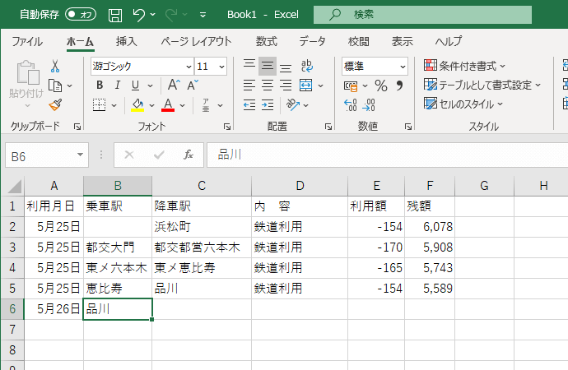
Task: Open the font color dropdown arrow
Action: tap(182, 105)
